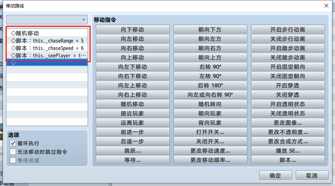The width and height of the screenshot is (335, 186).
Task: Add the 朝向右方 command
Action: click(210, 48)
